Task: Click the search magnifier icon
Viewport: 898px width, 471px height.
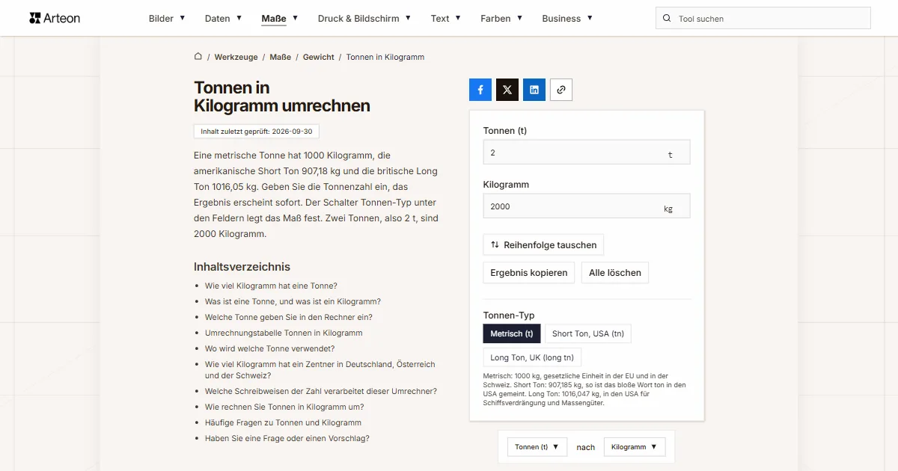Action: coord(667,19)
